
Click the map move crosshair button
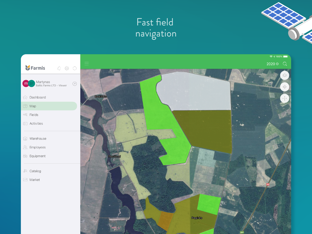(285, 98)
